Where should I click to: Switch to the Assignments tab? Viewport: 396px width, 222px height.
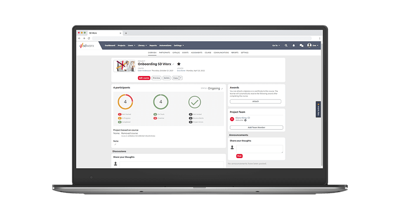tap(196, 53)
